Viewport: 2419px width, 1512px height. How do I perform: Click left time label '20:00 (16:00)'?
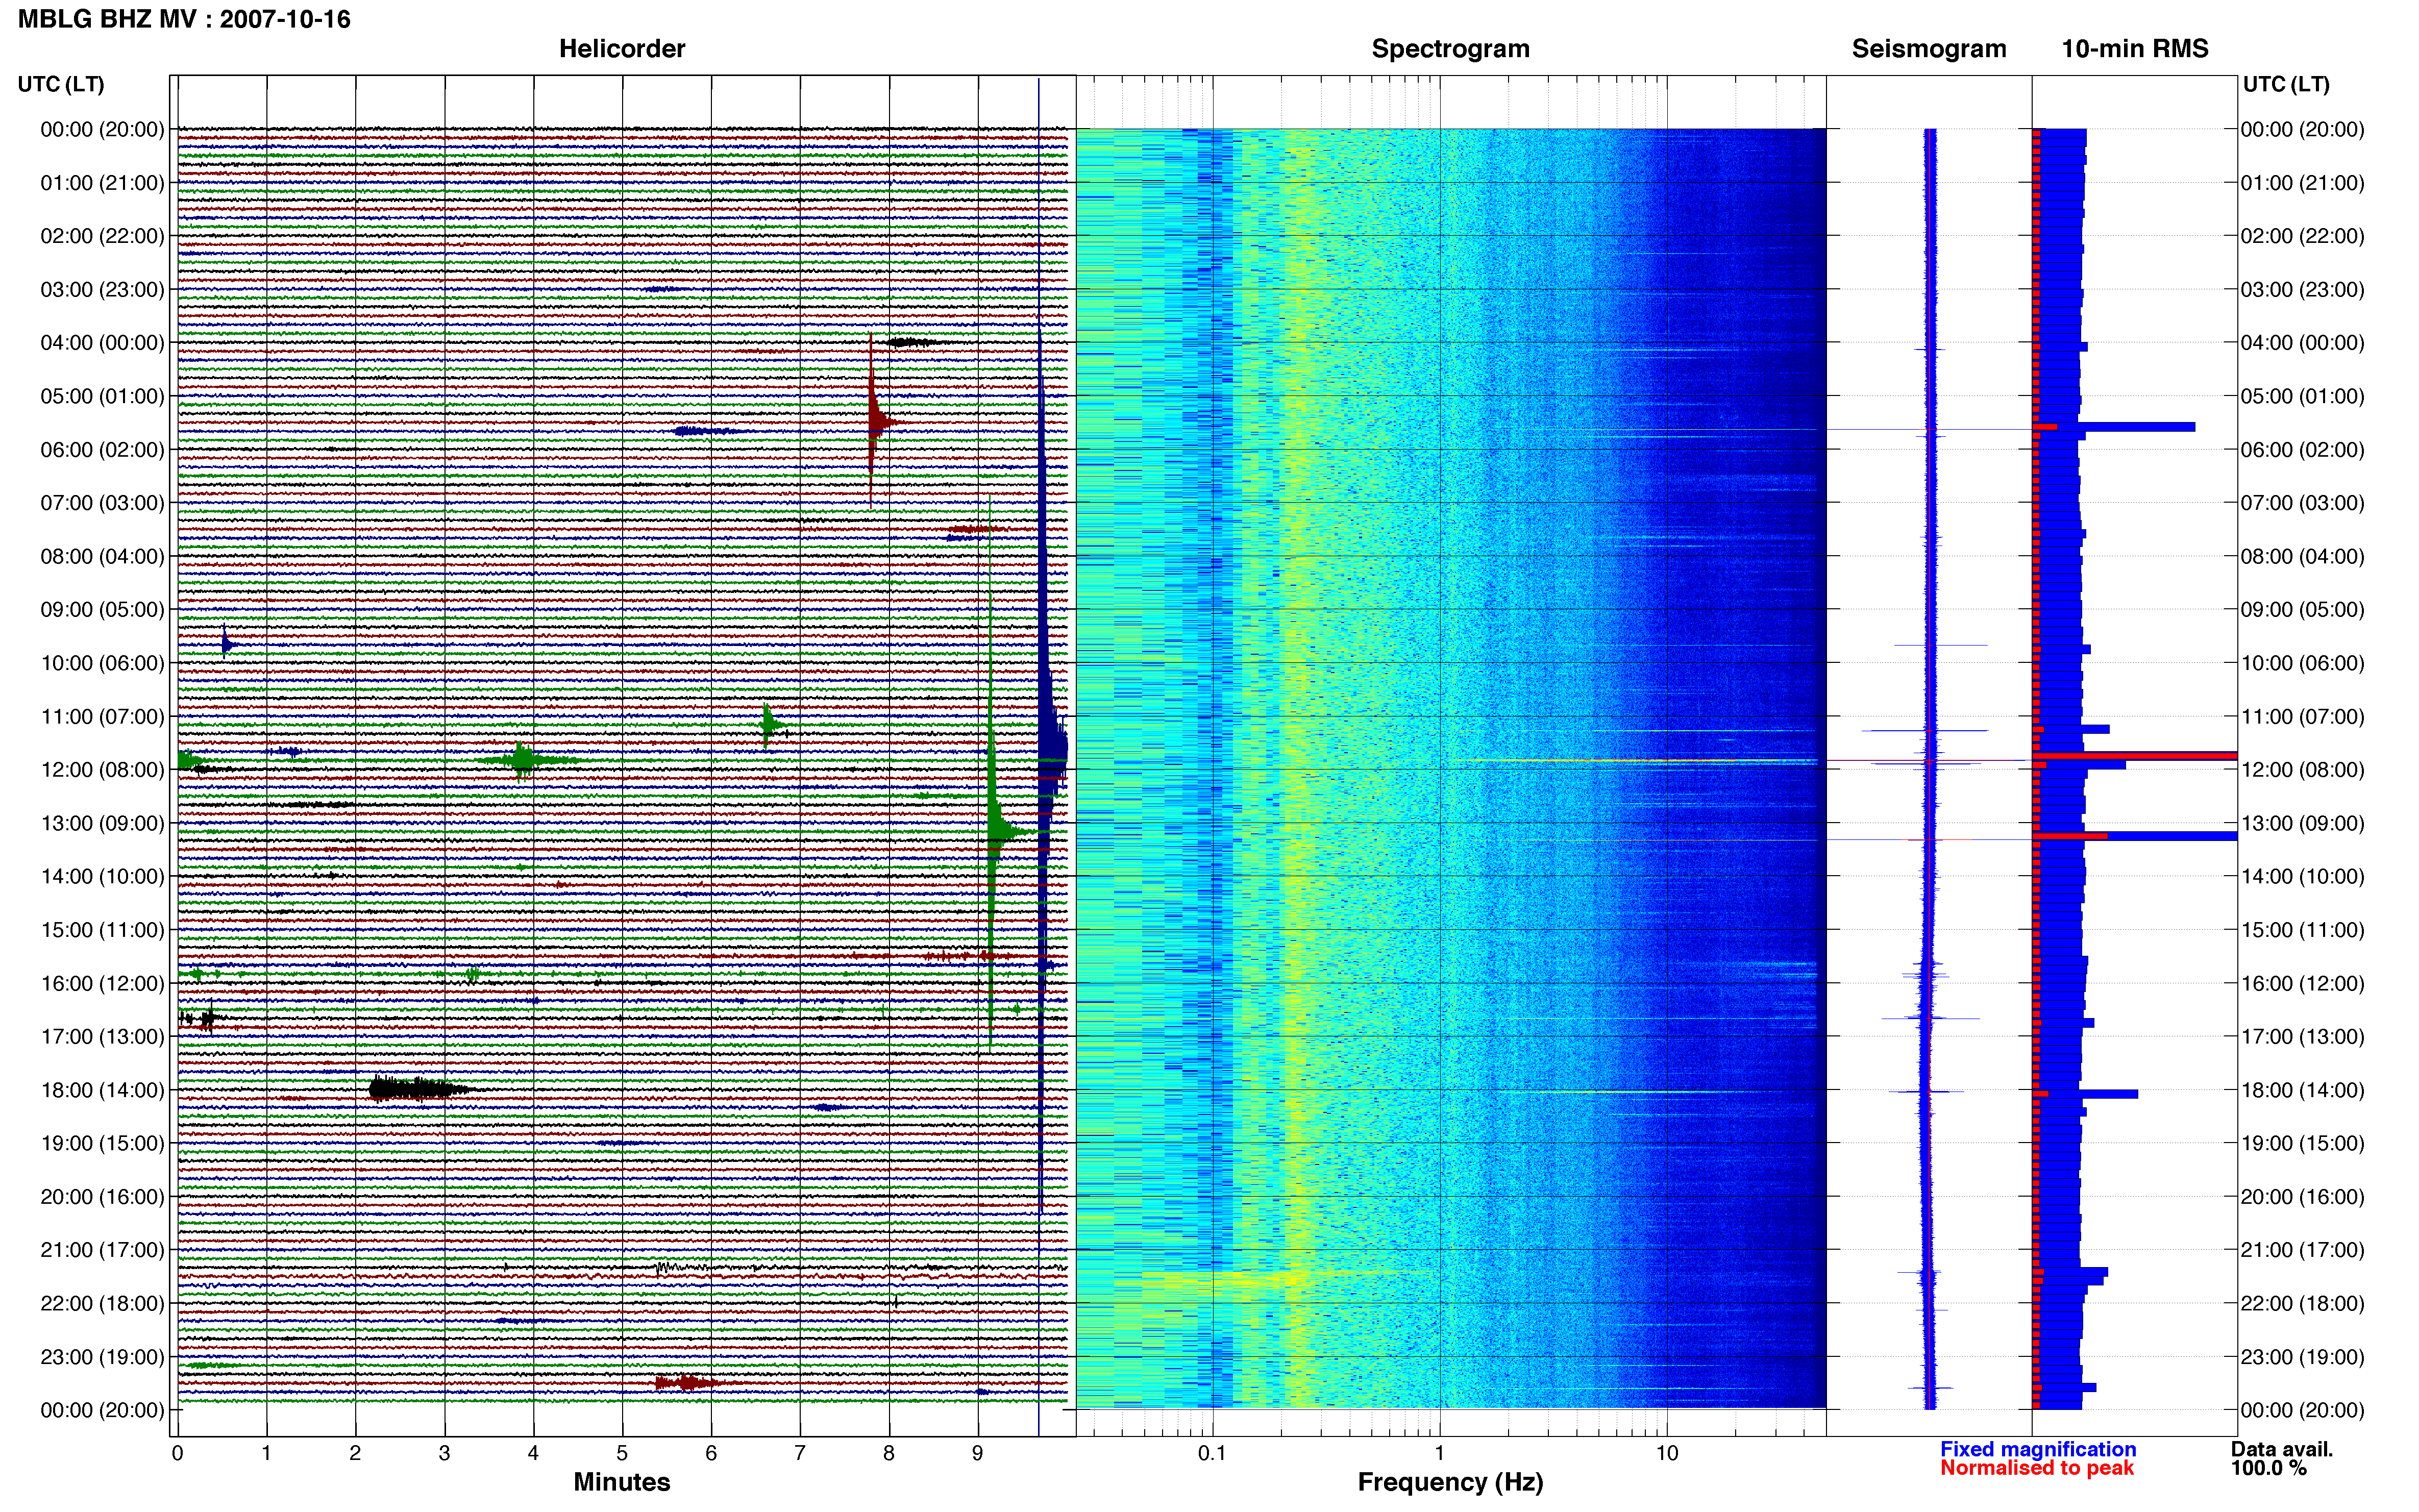click(x=102, y=1197)
